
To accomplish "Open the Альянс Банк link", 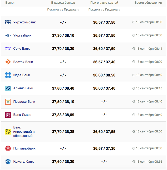I will 23,88.
